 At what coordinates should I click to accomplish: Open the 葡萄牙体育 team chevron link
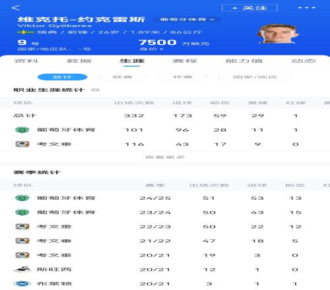187,19
